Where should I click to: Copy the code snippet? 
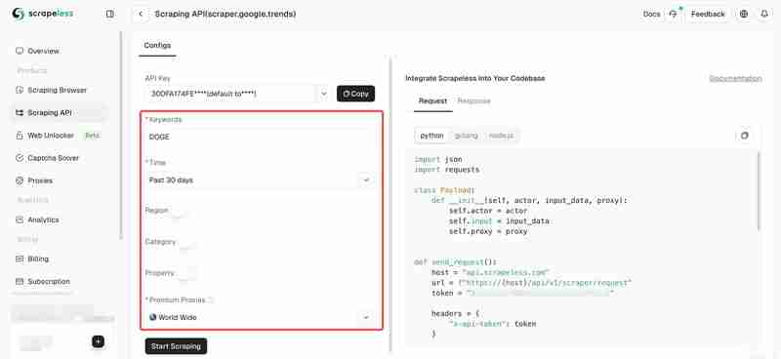(x=745, y=136)
